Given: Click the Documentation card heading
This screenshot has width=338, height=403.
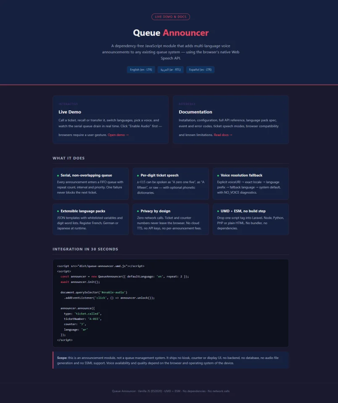Looking at the screenshot, I should tap(195, 112).
